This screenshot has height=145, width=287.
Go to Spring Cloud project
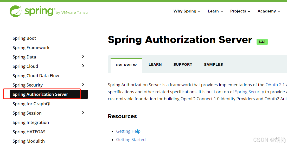point(25,66)
